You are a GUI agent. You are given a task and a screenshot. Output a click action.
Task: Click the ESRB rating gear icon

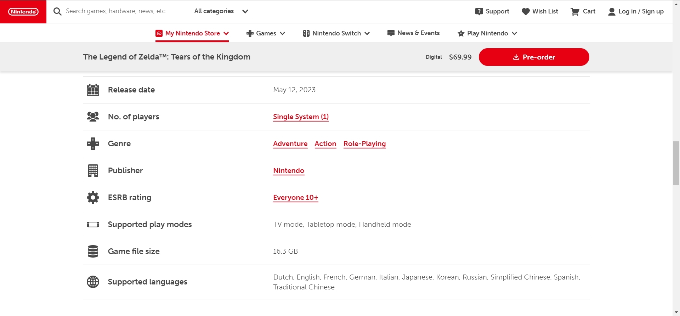point(93,197)
